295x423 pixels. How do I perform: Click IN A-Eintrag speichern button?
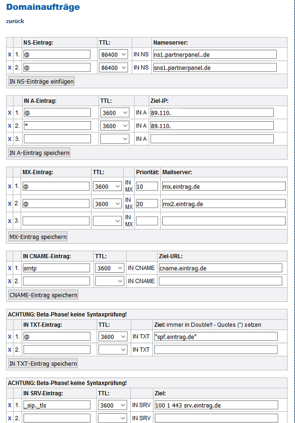[39, 153]
